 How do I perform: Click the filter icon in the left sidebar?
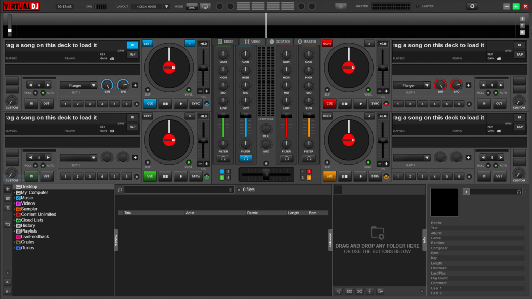tap(7, 207)
